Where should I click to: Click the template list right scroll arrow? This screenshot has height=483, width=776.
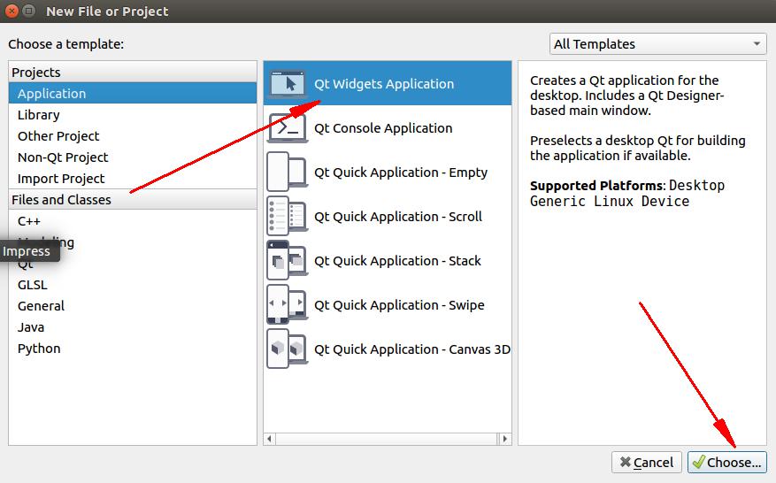504,439
